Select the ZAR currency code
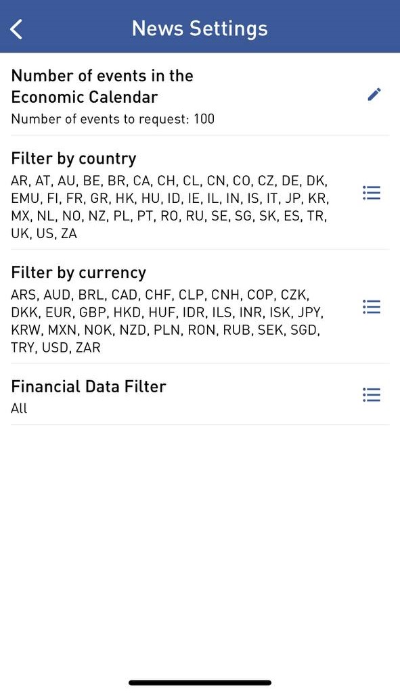The height and width of the screenshot is (694, 400). point(88,348)
